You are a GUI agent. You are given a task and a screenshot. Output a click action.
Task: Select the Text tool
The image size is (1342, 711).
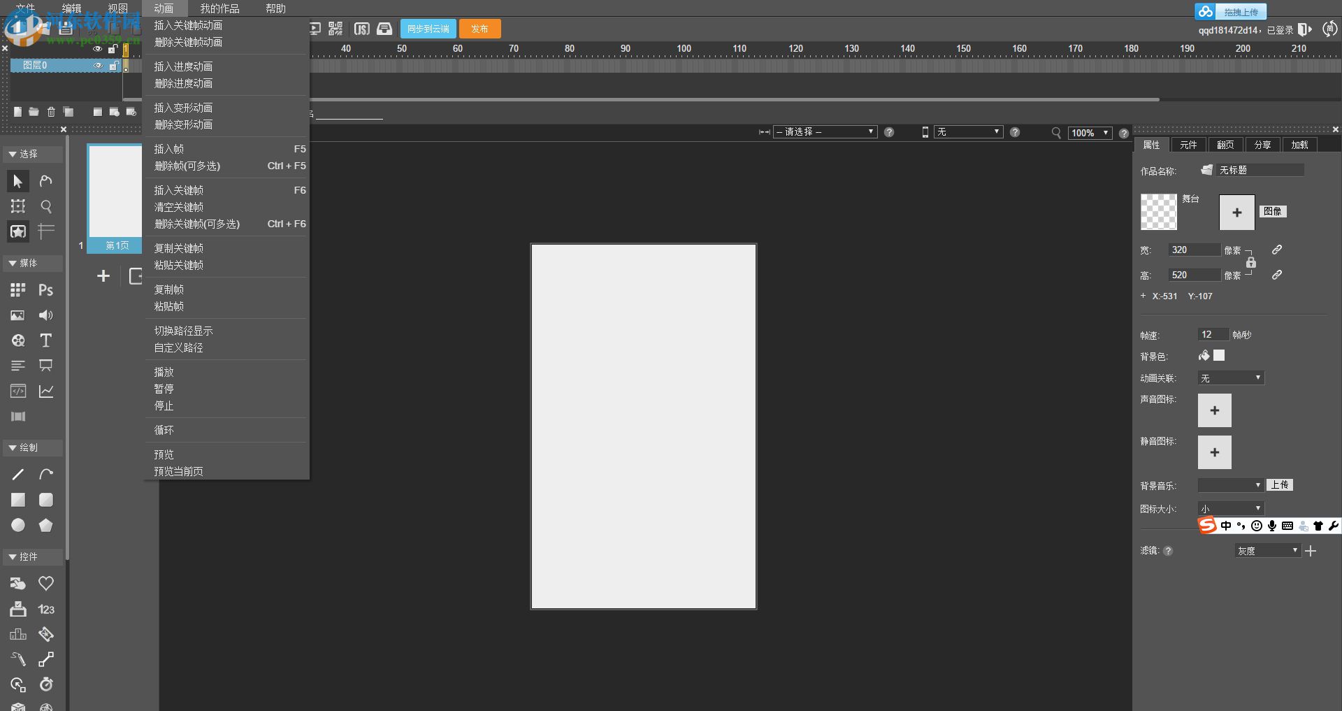click(x=45, y=340)
